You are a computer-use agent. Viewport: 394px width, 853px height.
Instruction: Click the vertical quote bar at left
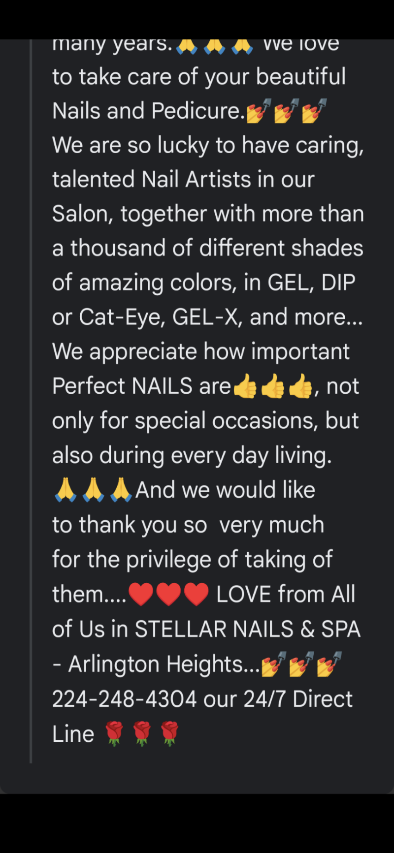click(31, 394)
